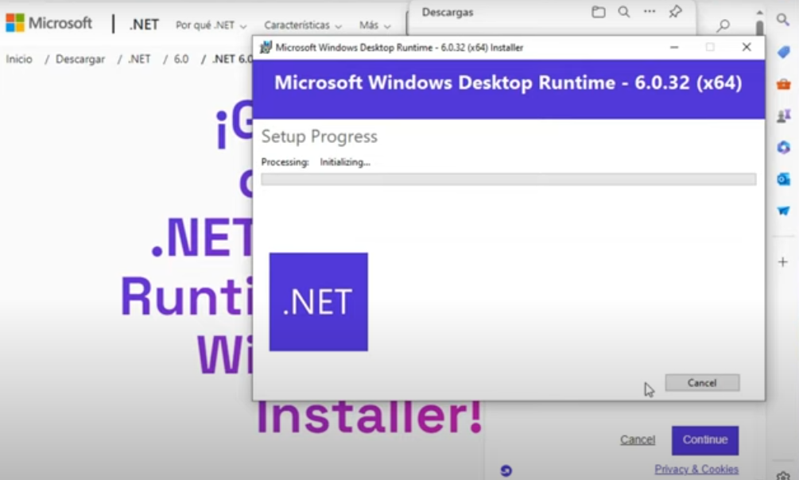Open the Games sidebar icon
799x480 pixels.
pyautogui.click(x=783, y=116)
